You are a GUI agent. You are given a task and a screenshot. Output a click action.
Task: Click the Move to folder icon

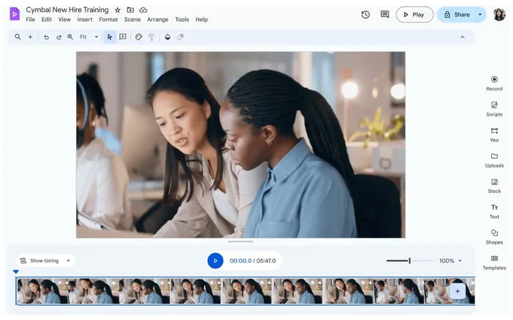click(130, 10)
